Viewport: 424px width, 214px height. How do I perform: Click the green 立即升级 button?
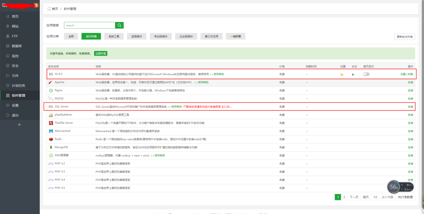click(x=101, y=54)
